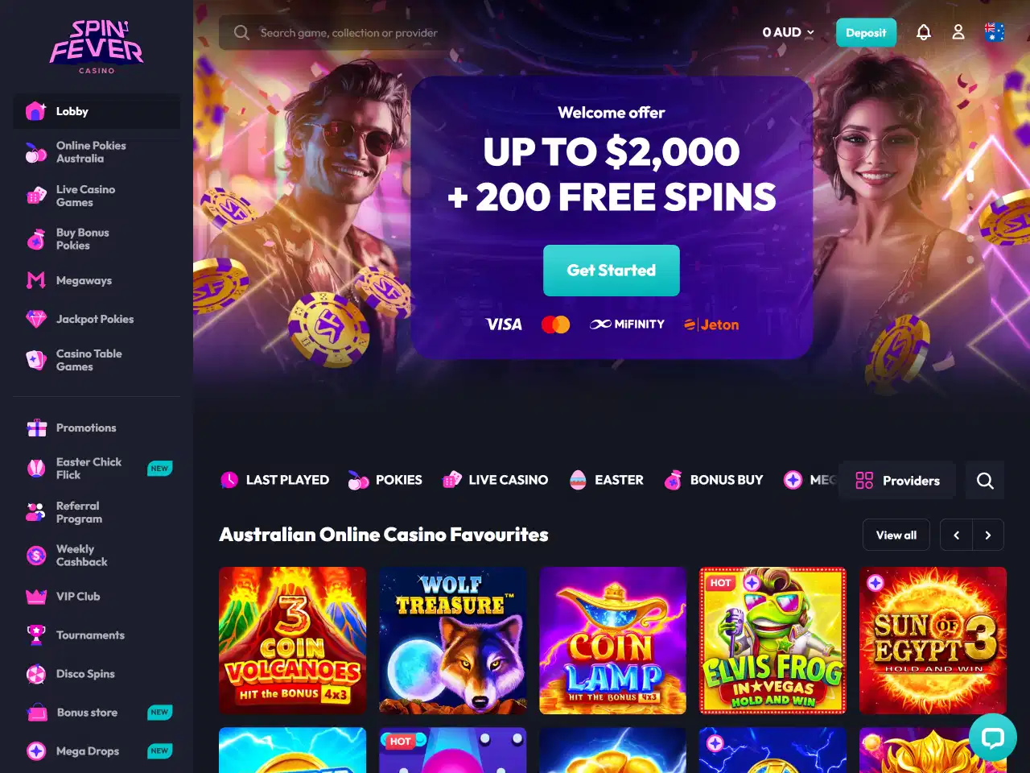Click the game search magnifier beside Providers
1030x773 pixels.
pos(985,481)
